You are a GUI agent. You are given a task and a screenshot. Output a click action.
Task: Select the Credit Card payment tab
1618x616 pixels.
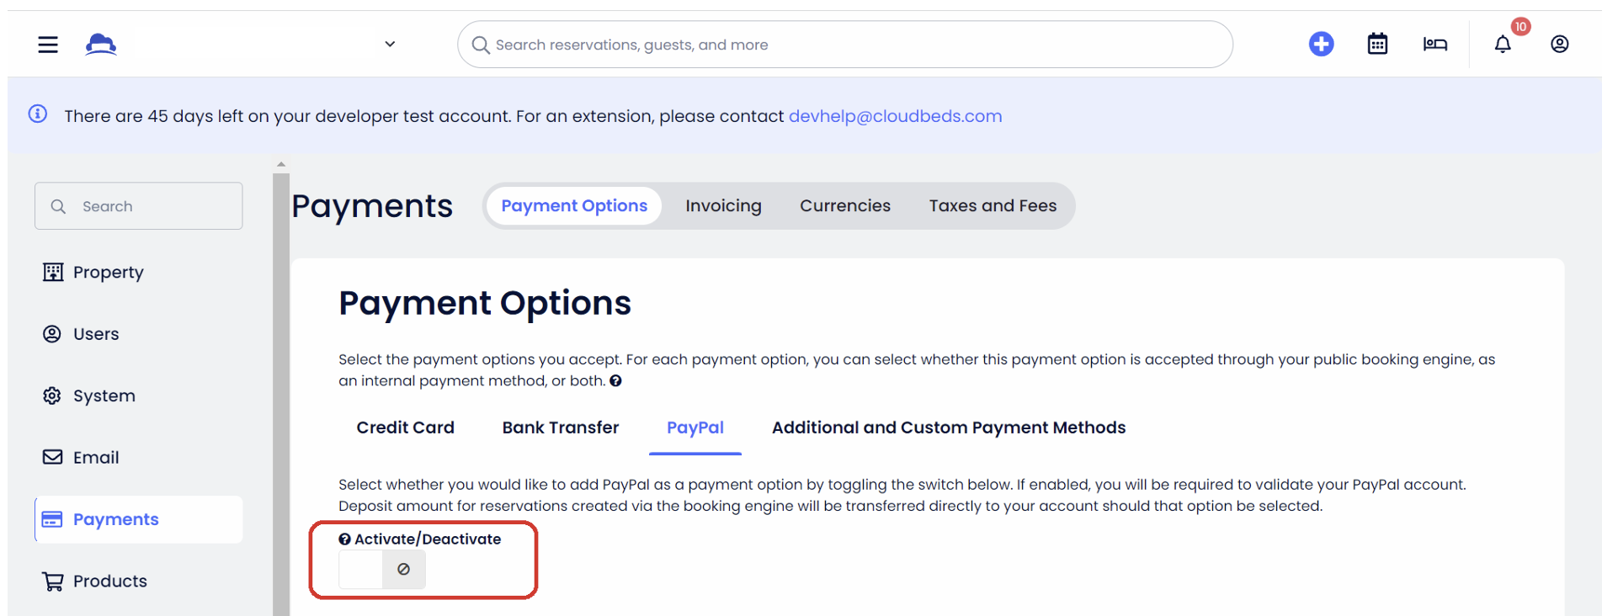click(x=405, y=427)
